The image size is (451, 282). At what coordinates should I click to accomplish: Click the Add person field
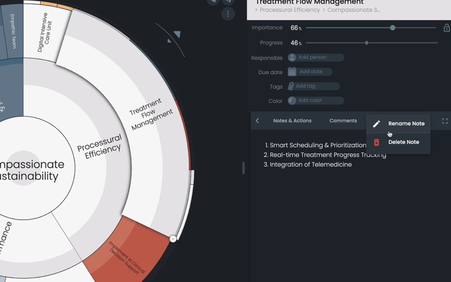(x=316, y=58)
